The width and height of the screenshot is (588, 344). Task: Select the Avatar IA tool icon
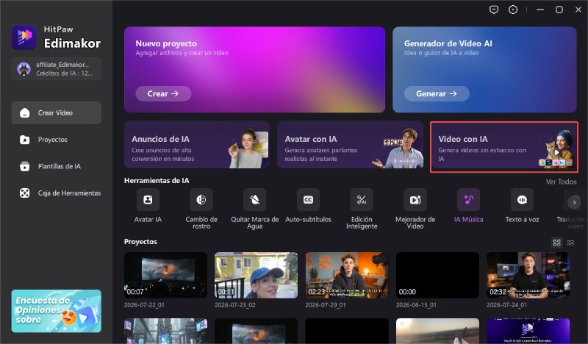click(x=148, y=200)
